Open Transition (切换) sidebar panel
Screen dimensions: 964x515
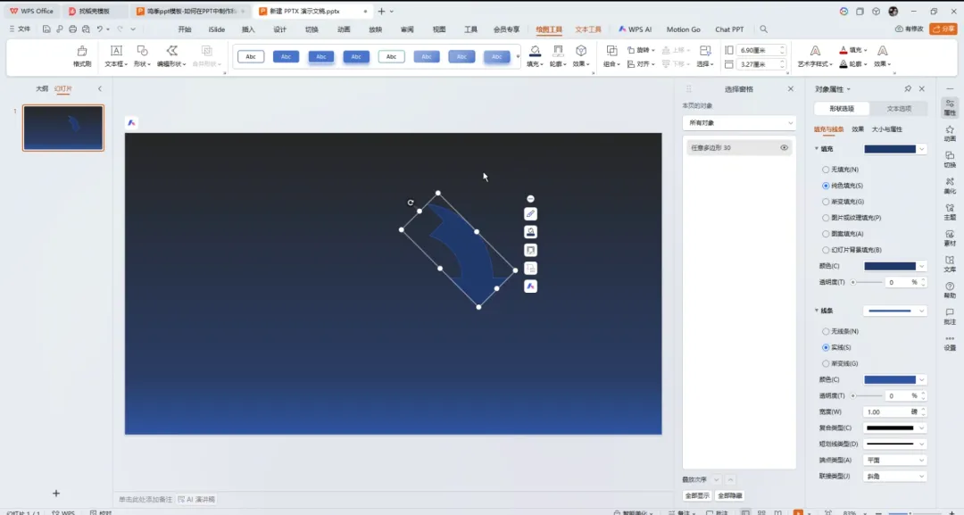pos(950,159)
